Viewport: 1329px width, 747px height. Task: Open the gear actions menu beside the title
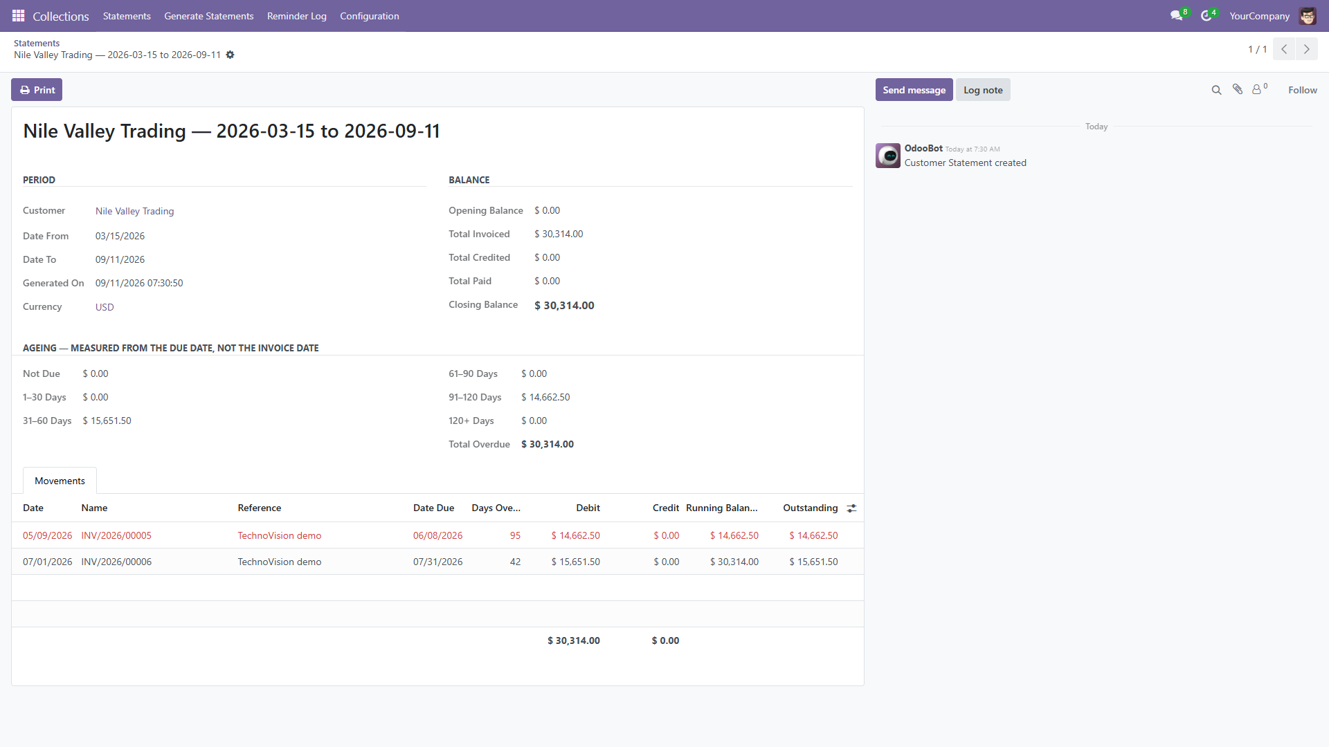[x=230, y=55]
